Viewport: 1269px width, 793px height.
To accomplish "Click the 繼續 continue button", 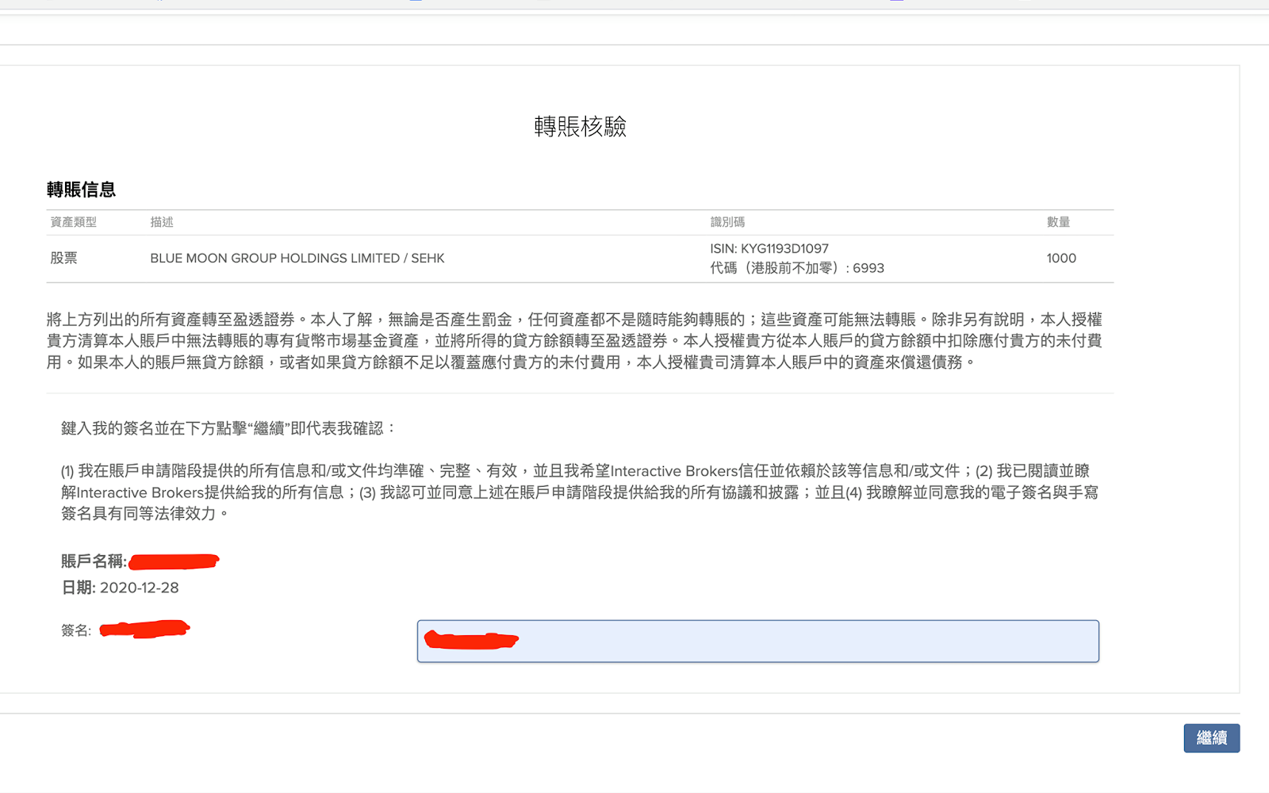I will click(1211, 738).
